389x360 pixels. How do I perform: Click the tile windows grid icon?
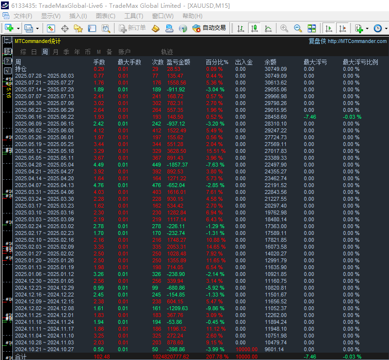(312, 28)
